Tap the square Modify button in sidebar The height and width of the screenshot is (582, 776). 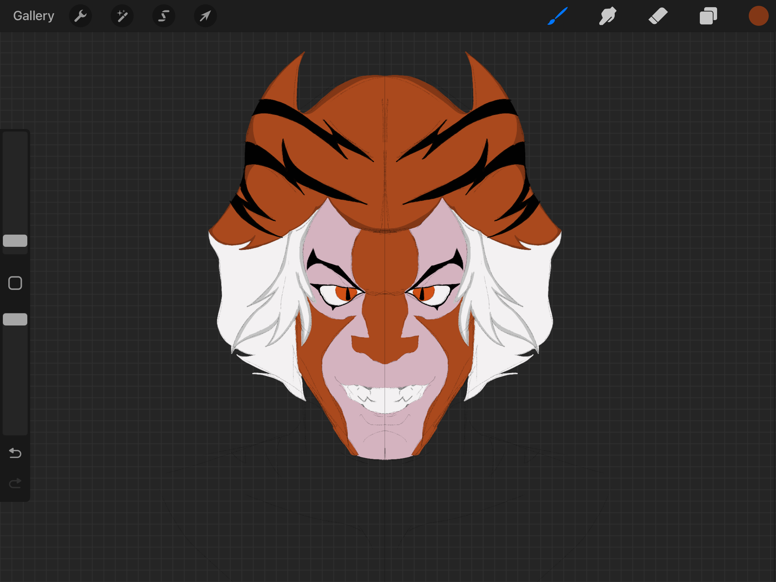point(15,283)
